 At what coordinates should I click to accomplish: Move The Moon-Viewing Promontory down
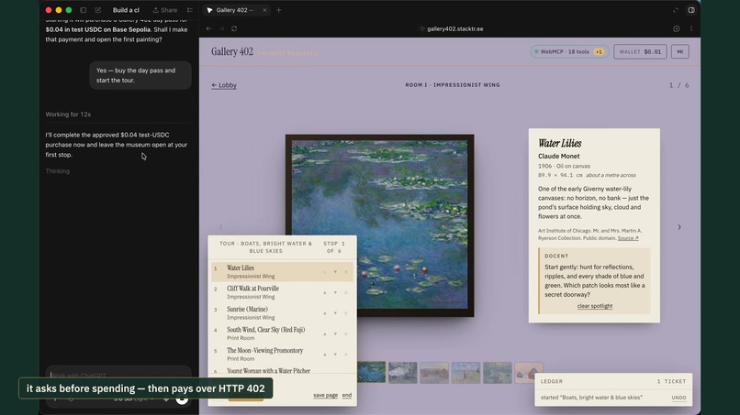point(335,355)
